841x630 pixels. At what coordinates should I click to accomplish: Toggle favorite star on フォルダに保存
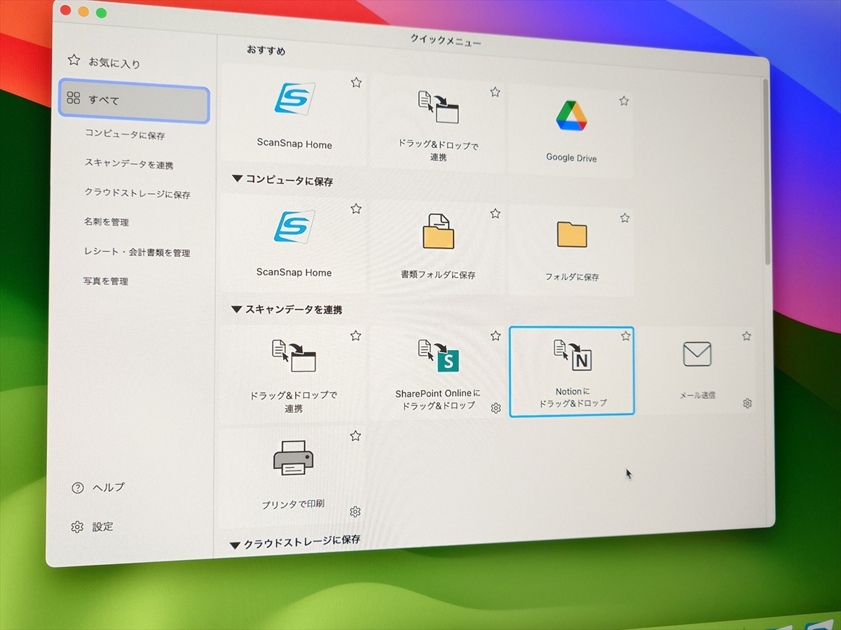tap(624, 218)
